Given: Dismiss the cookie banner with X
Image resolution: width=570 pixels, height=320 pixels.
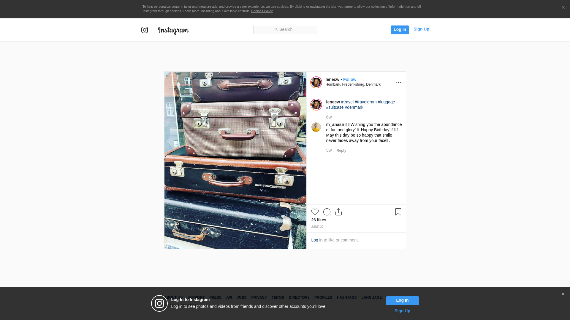Looking at the screenshot, I should pos(563,8).
